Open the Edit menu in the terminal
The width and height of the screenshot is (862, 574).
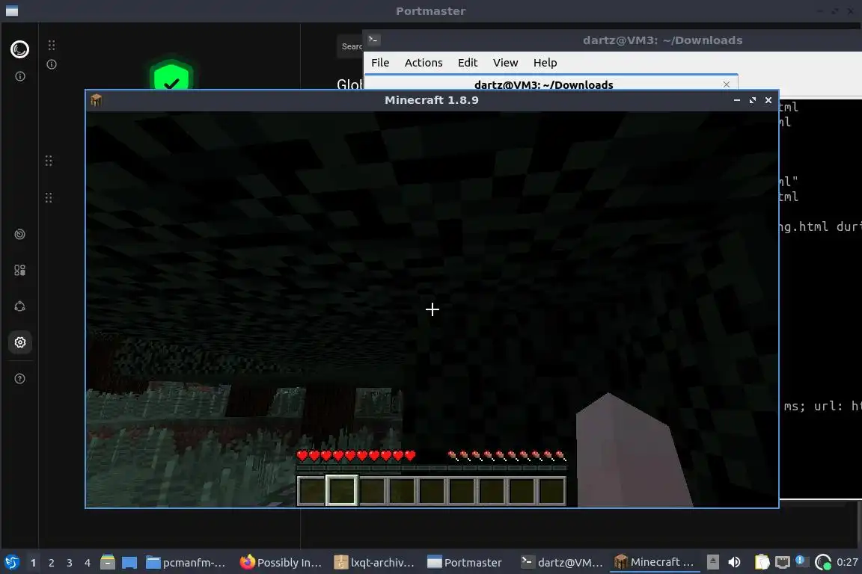pos(468,63)
